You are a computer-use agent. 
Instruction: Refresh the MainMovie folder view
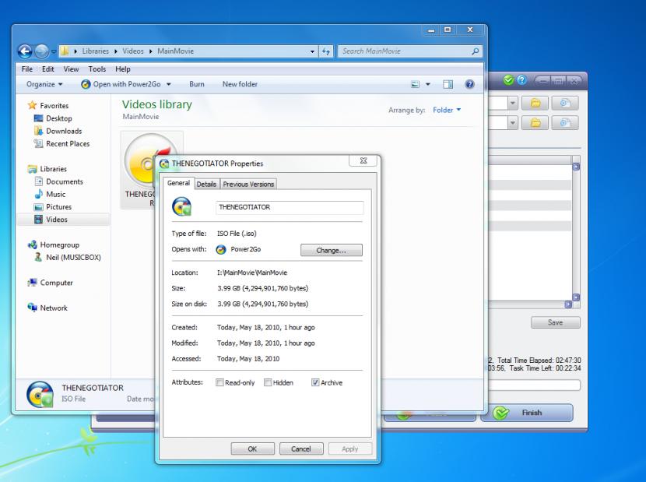(326, 51)
